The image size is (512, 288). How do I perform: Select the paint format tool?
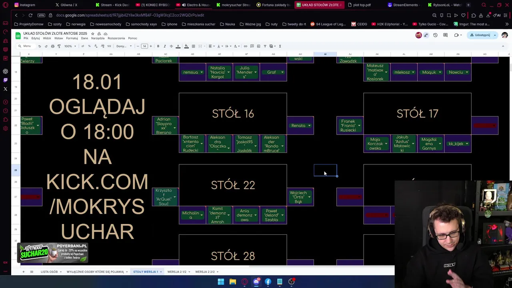59,46
